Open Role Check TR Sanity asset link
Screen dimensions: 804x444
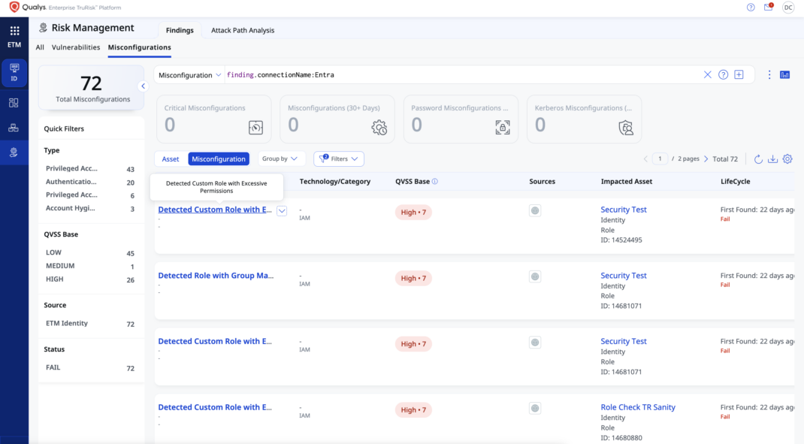pyautogui.click(x=638, y=407)
